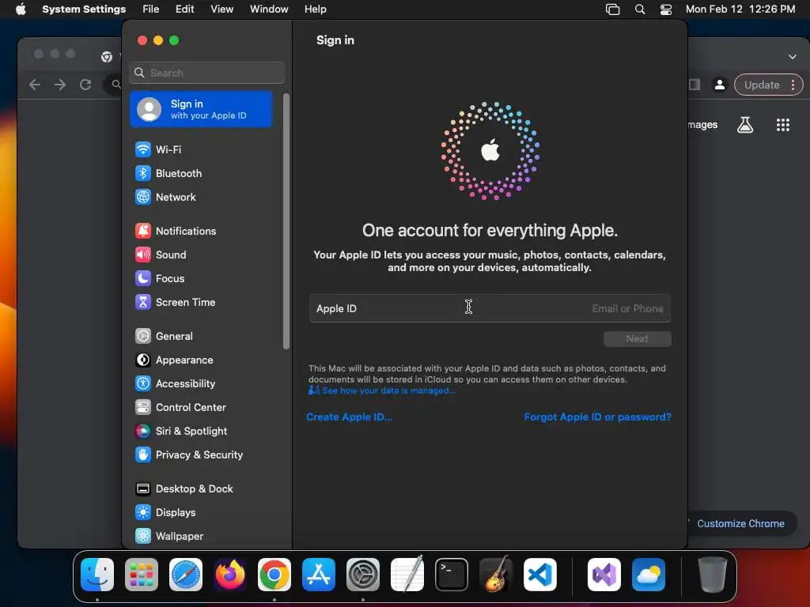Click the settings Search field
Screen dimensions: 810x607
[206, 73]
